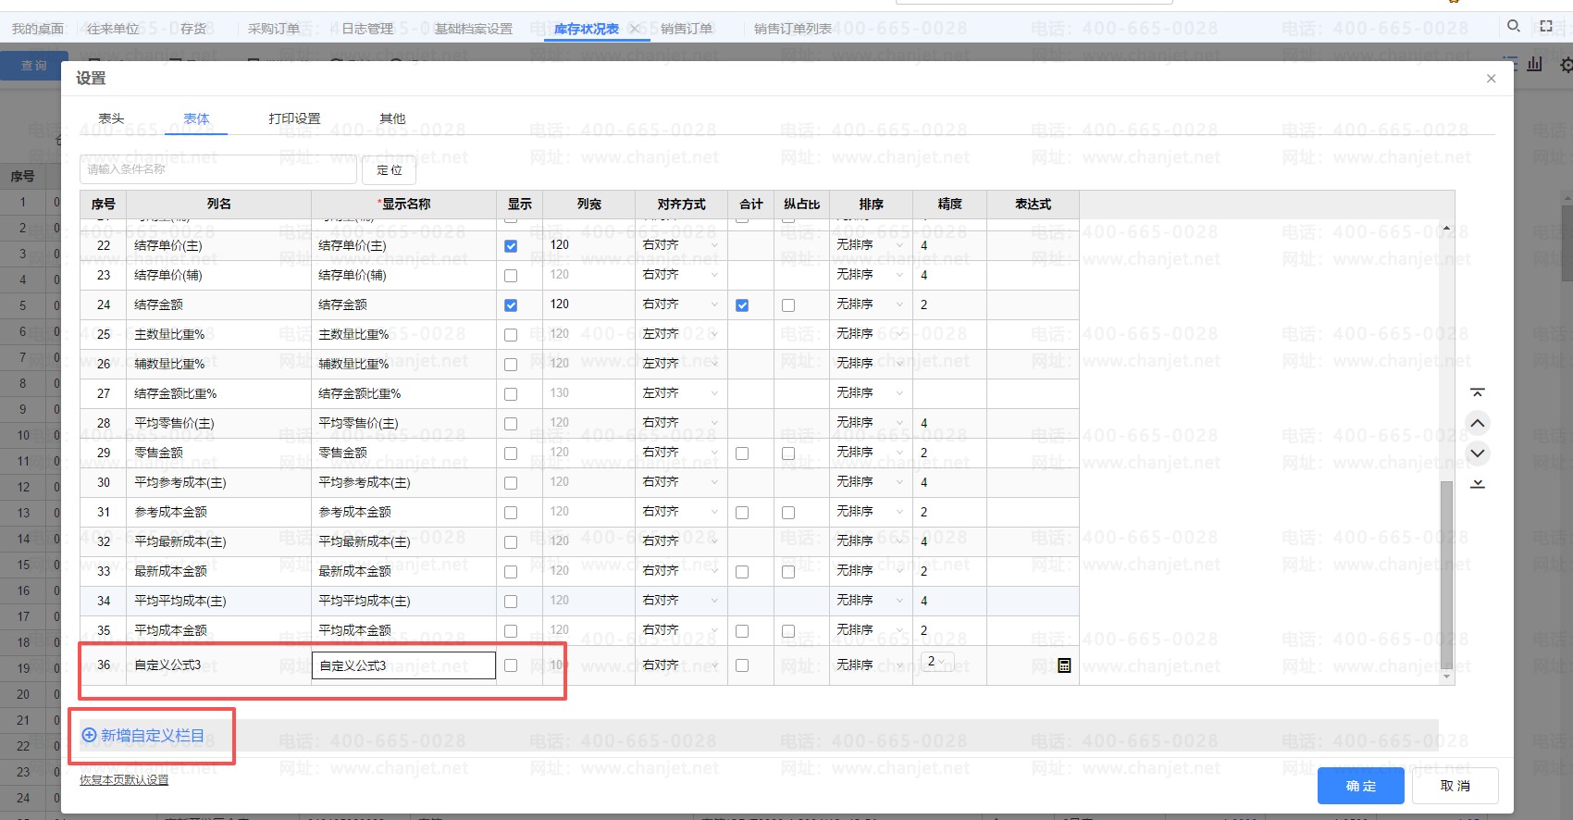The image size is (1573, 820).
Task: Move selected row down one position
Action: 1478,453
